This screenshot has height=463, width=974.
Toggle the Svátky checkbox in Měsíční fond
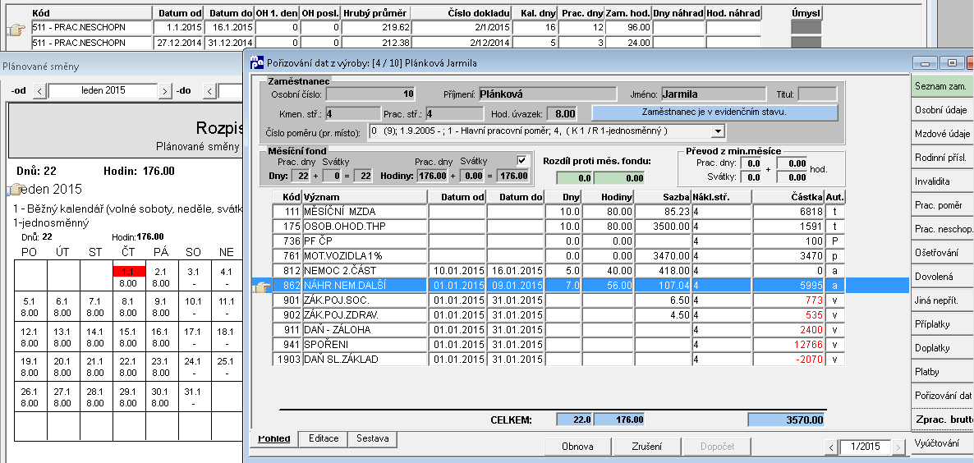click(521, 161)
